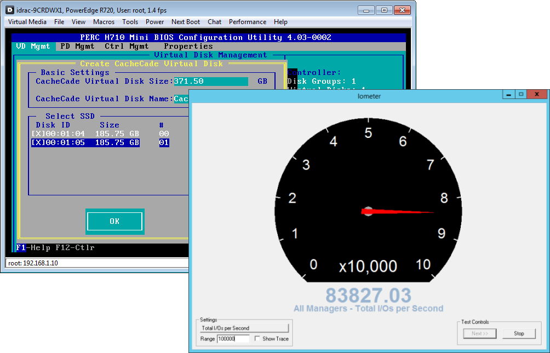This screenshot has height=353, width=550.
Task: Click the CacheCade Virtual Disk Name field
Action: pos(181,99)
